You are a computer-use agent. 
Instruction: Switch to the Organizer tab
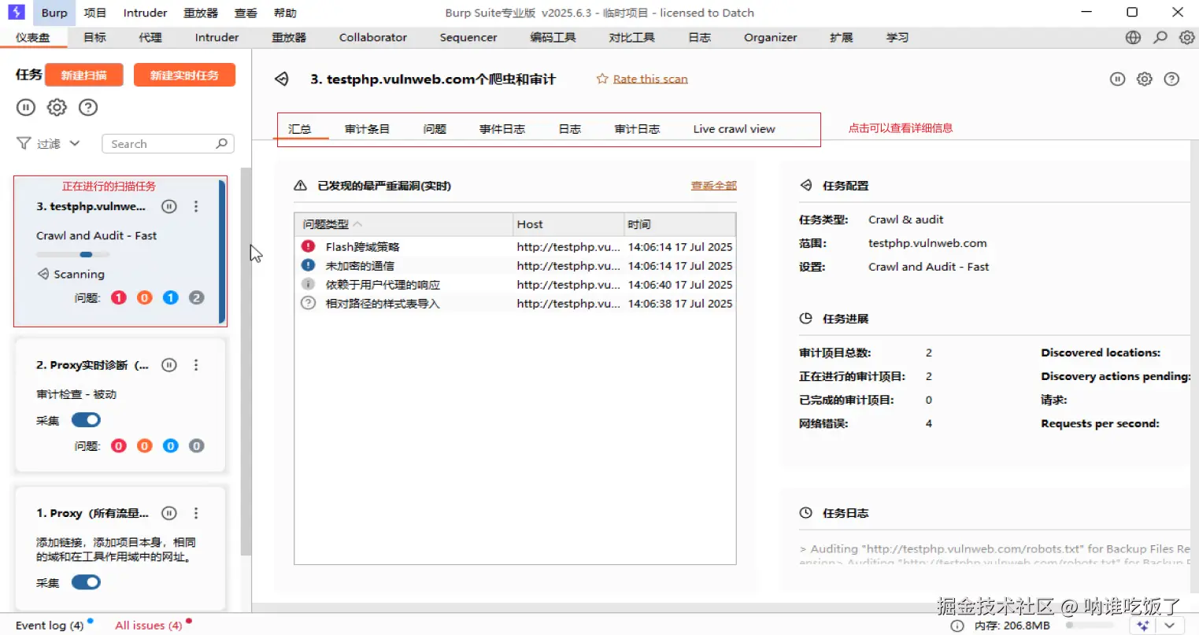[771, 37]
